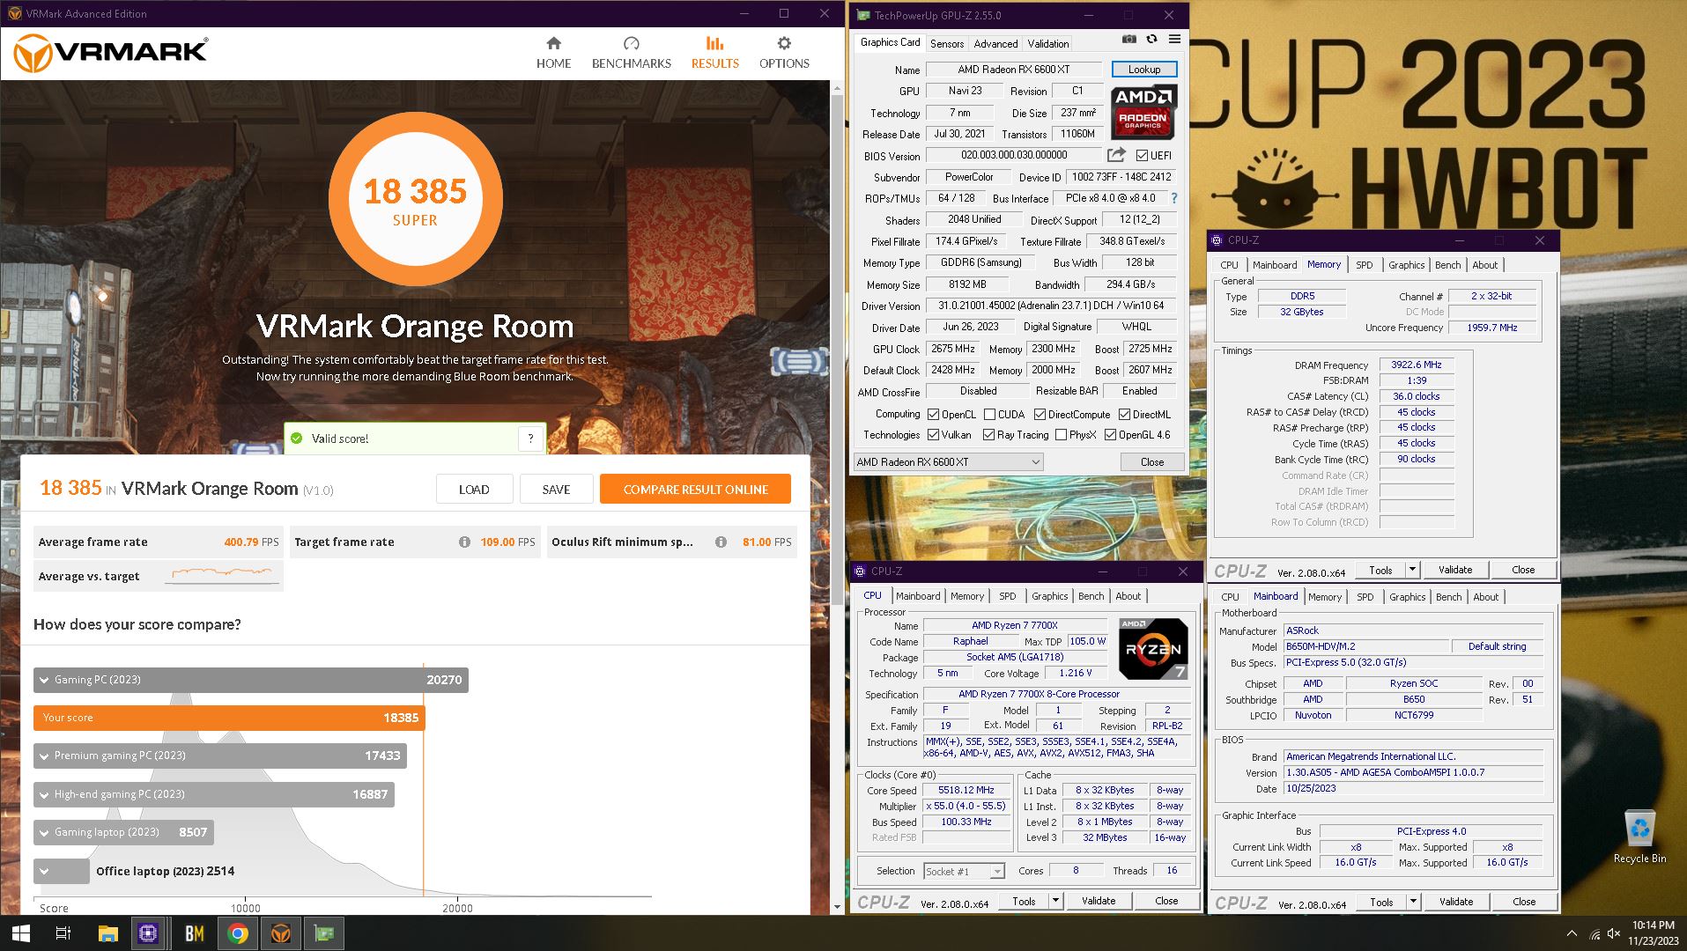Switch to the Sensors tab in GPU-Z
Screen dimensions: 1687x951
[x=947, y=43]
